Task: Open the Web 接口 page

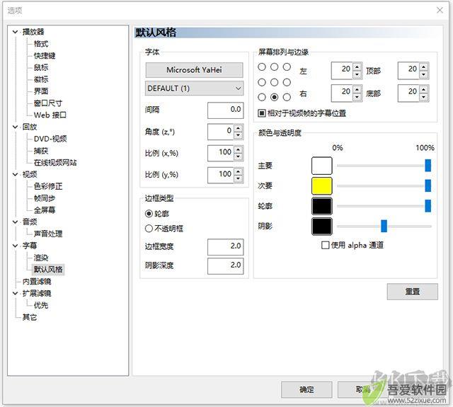Action: coord(50,115)
